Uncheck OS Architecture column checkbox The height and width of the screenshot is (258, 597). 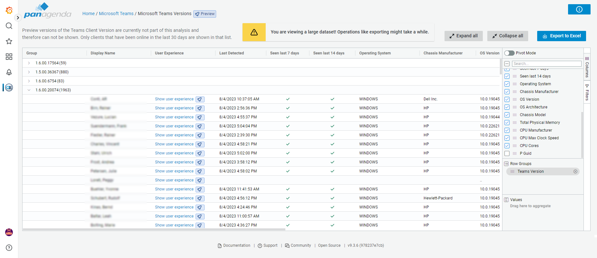coord(507,107)
